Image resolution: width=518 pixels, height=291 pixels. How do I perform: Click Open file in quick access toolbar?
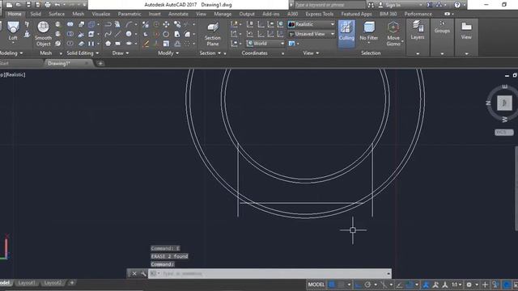[x=19, y=5]
